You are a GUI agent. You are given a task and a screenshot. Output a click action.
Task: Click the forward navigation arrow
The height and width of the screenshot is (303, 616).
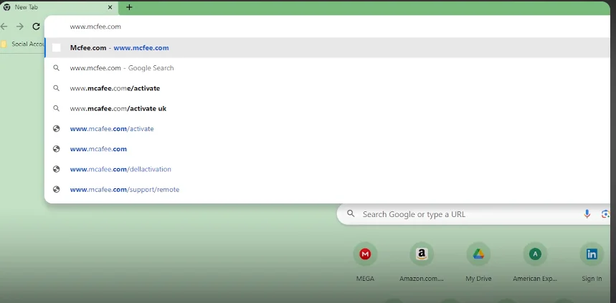click(19, 27)
